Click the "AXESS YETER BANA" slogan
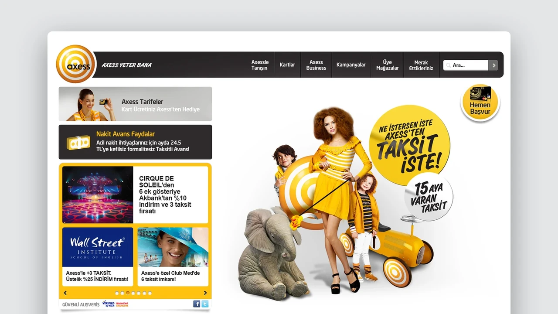Viewport: 558px width, 314px height. pos(126,65)
